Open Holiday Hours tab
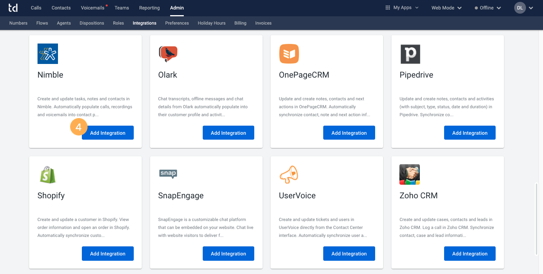 (x=211, y=23)
